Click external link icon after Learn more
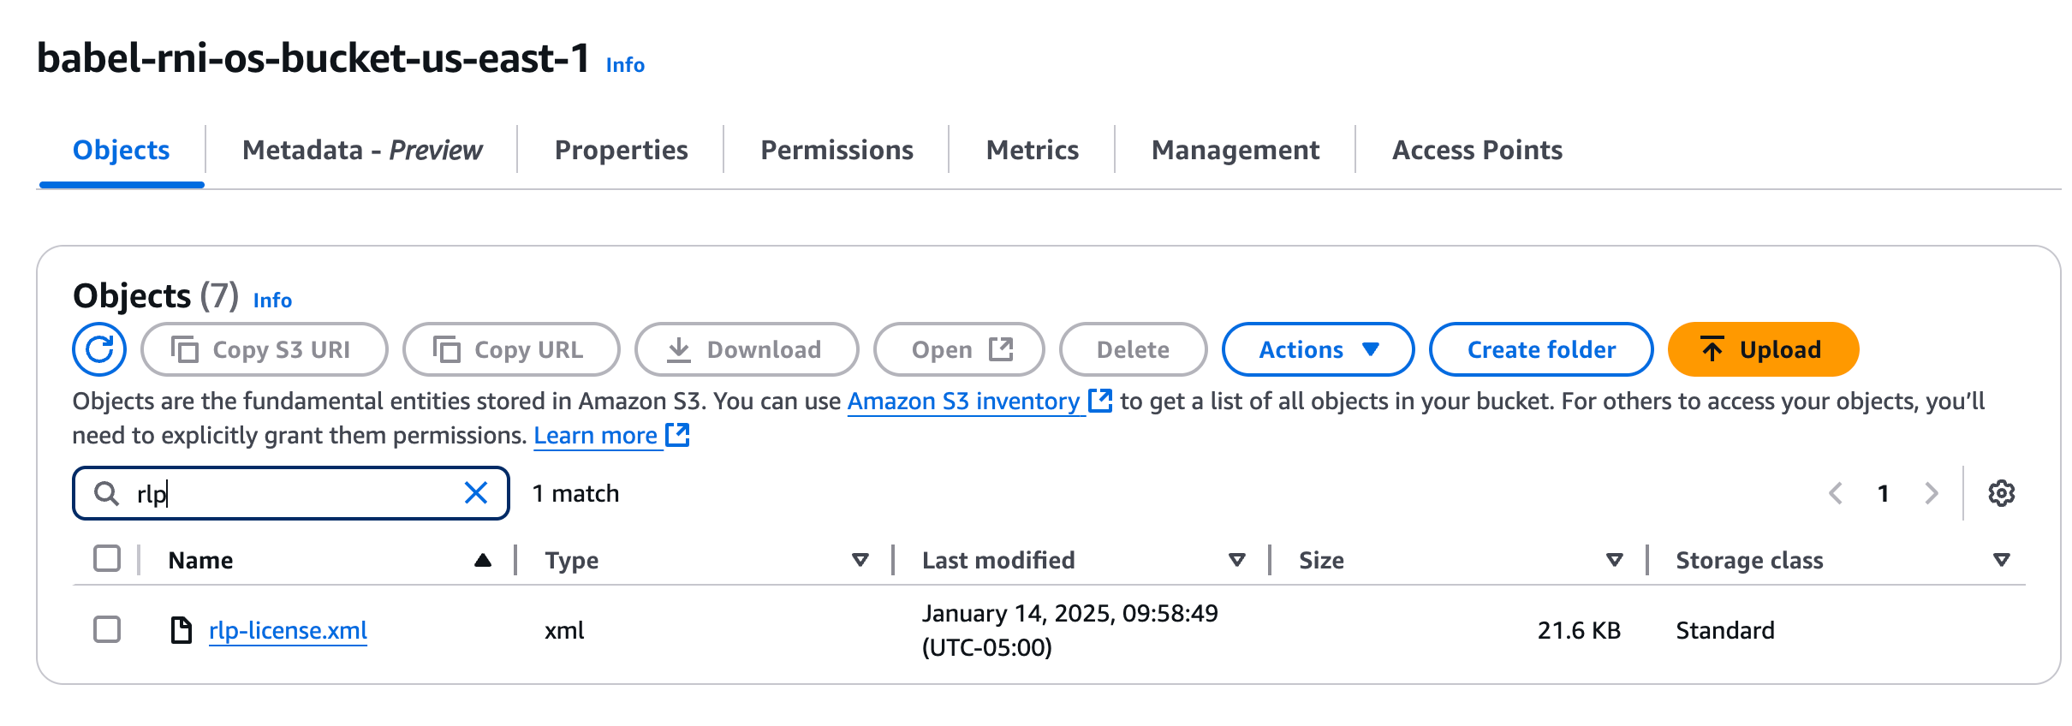2072x726 pixels. pos(677,435)
